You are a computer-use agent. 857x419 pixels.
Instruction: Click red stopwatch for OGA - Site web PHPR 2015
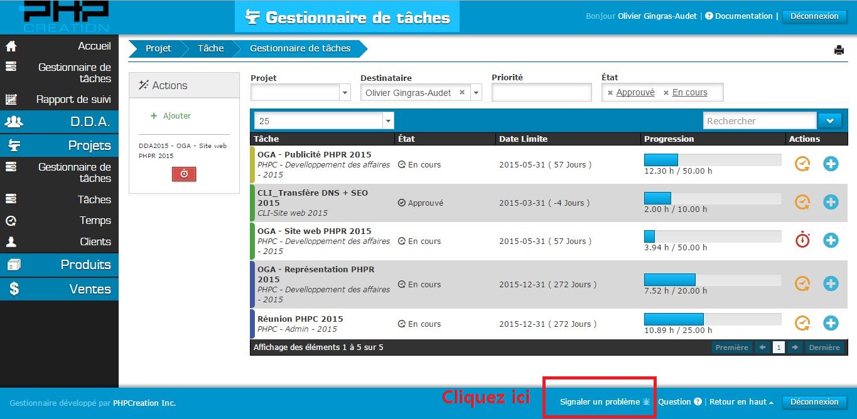(x=802, y=240)
